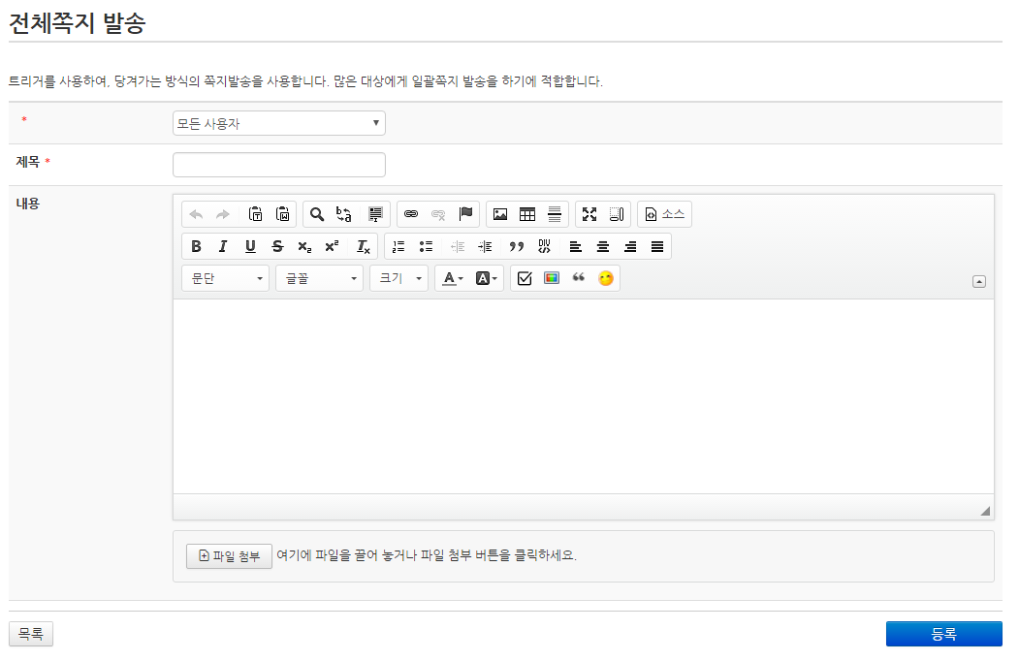Image resolution: width=1019 pixels, height=661 pixels.
Task: Click the 파일 첨부 attach file button
Action: [229, 556]
